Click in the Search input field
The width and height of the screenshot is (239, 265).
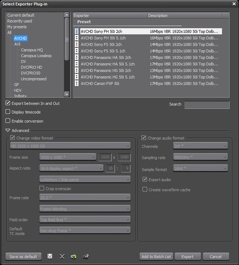(207, 105)
